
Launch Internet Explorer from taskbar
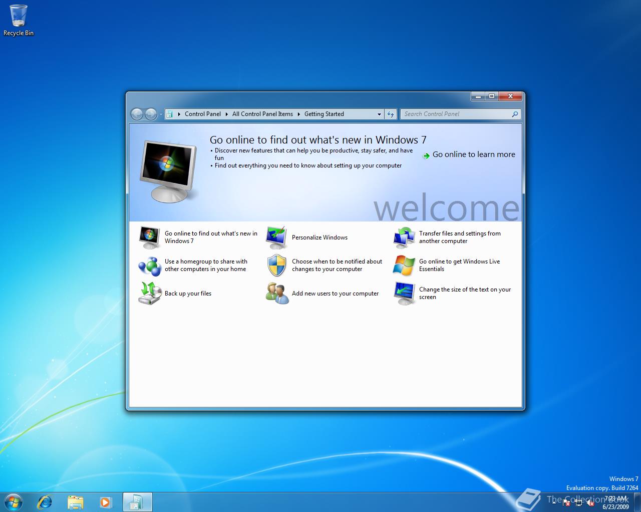click(45, 502)
